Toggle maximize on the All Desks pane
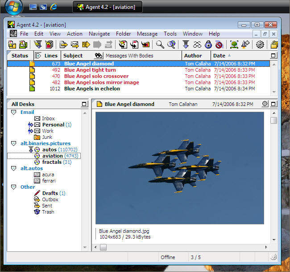The image size is (290, 272). 84,104
